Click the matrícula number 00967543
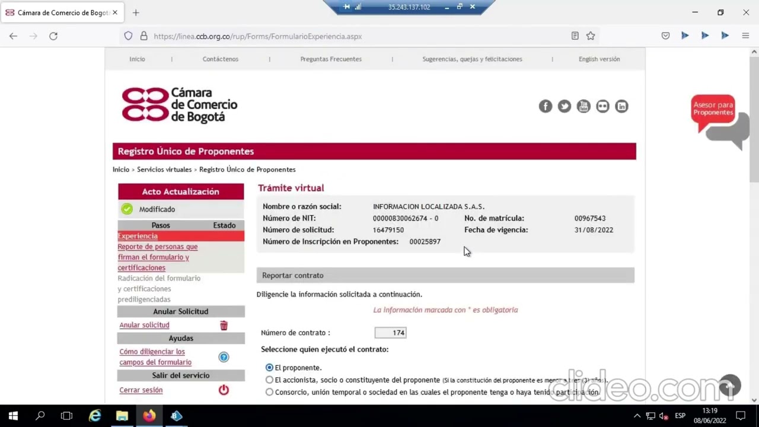 pyautogui.click(x=590, y=218)
